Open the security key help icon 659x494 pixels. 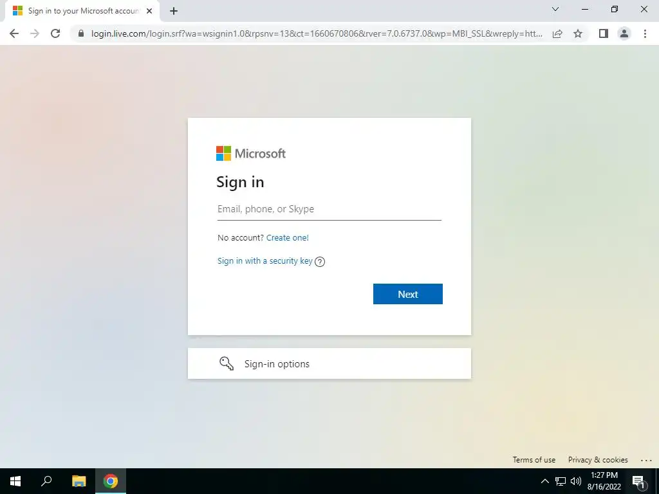pos(320,262)
